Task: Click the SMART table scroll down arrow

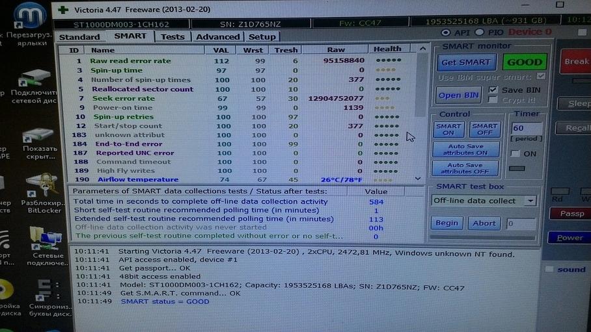Action: pyautogui.click(x=418, y=179)
